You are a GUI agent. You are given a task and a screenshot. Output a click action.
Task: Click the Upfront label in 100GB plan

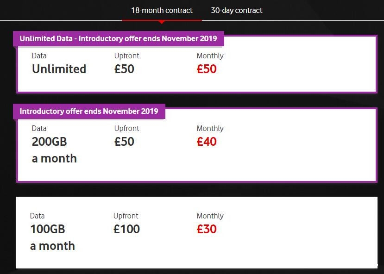tap(126, 216)
